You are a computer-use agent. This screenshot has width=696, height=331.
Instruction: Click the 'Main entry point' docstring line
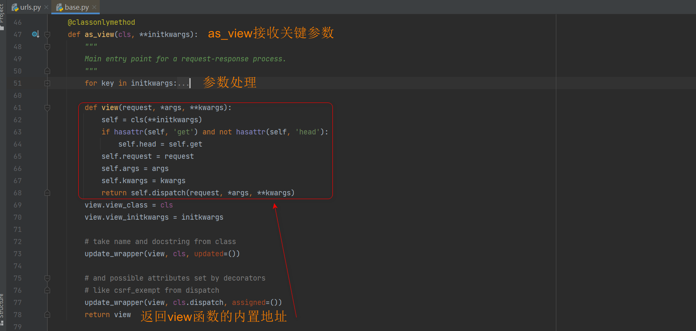185,59
